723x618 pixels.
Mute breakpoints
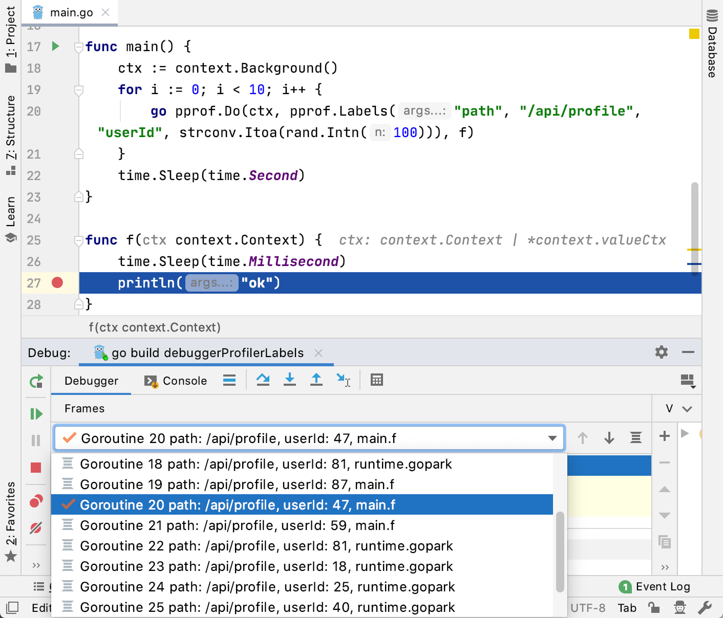click(x=36, y=528)
